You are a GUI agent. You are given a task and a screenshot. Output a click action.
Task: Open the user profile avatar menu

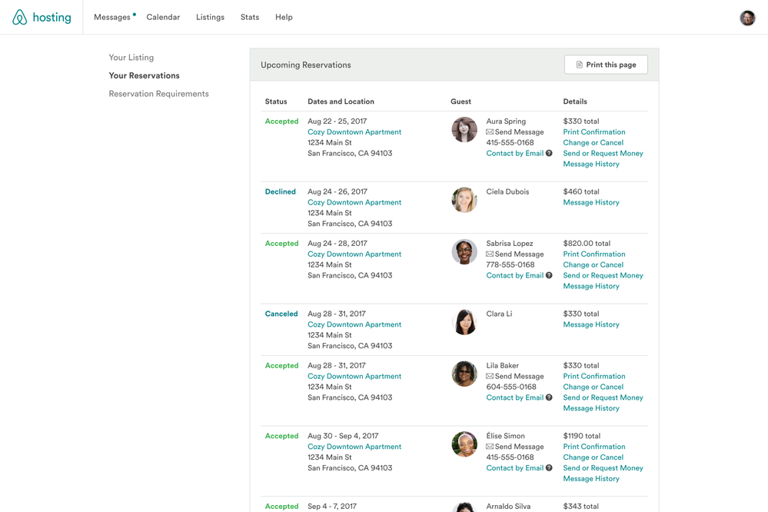pos(747,18)
